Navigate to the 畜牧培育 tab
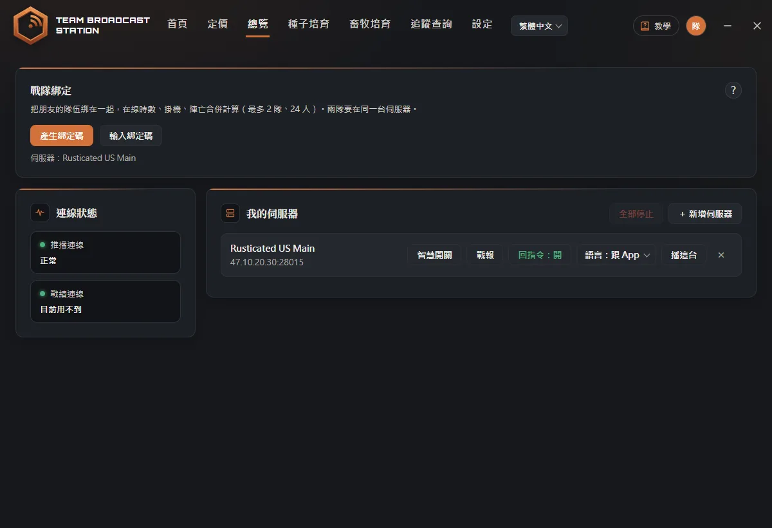This screenshot has width=772, height=528. click(370, 24)
